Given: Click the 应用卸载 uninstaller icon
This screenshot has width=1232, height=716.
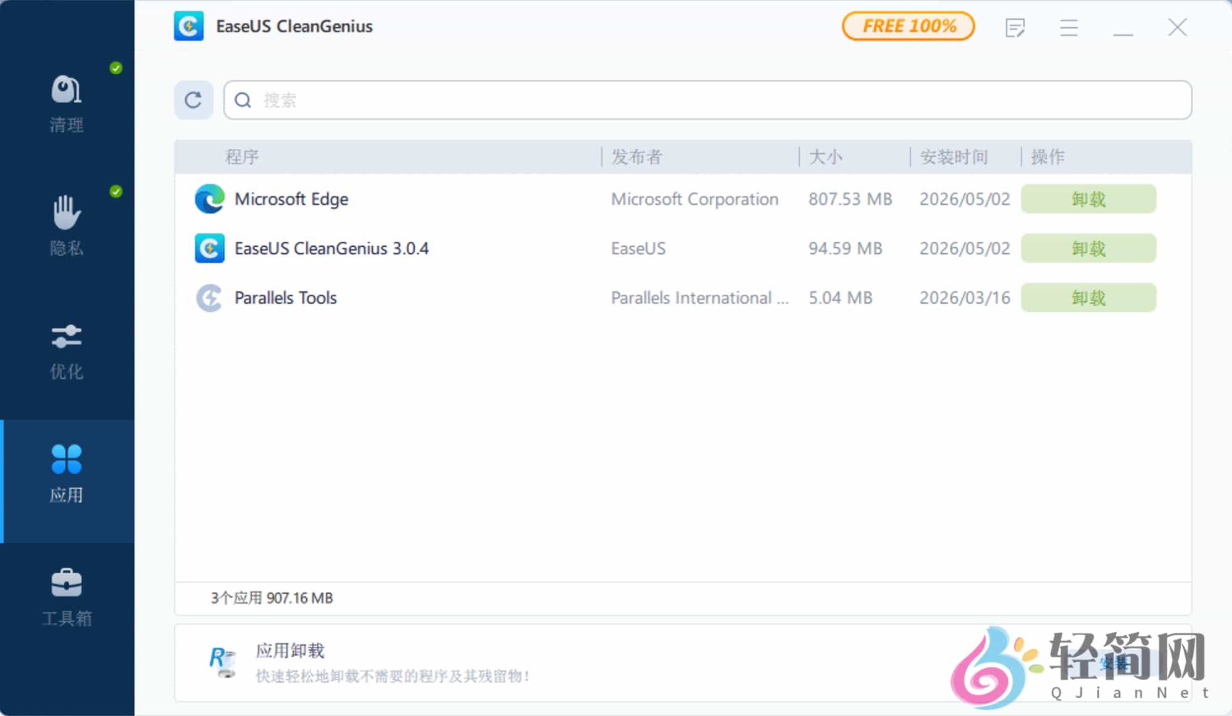Looking at the screenshot, I should [222, 662].
